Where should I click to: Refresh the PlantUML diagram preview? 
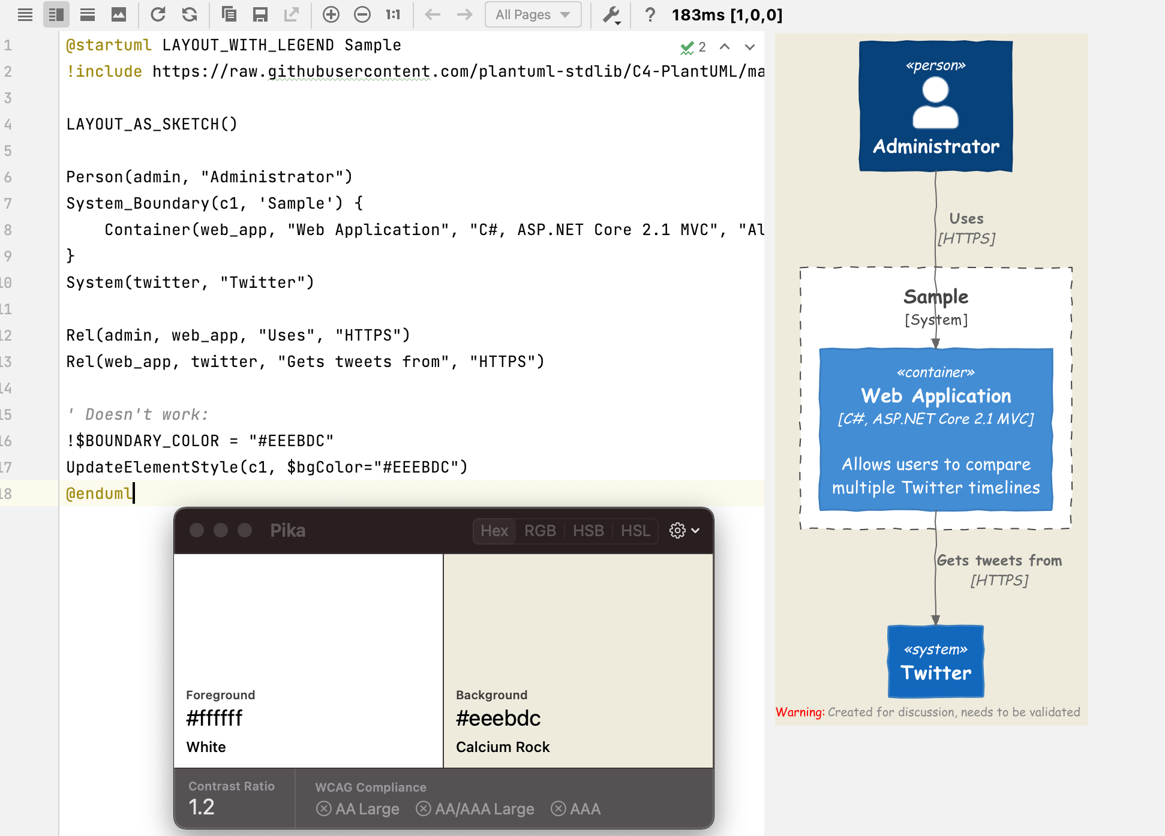158,14
